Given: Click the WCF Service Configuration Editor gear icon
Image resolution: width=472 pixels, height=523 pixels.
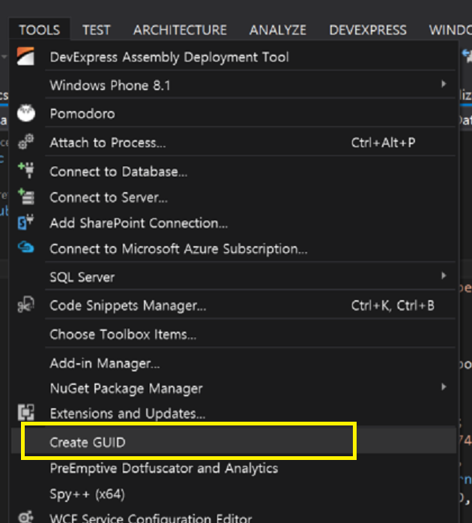Looking at the screenshot, I should click(x=26, y=517).
